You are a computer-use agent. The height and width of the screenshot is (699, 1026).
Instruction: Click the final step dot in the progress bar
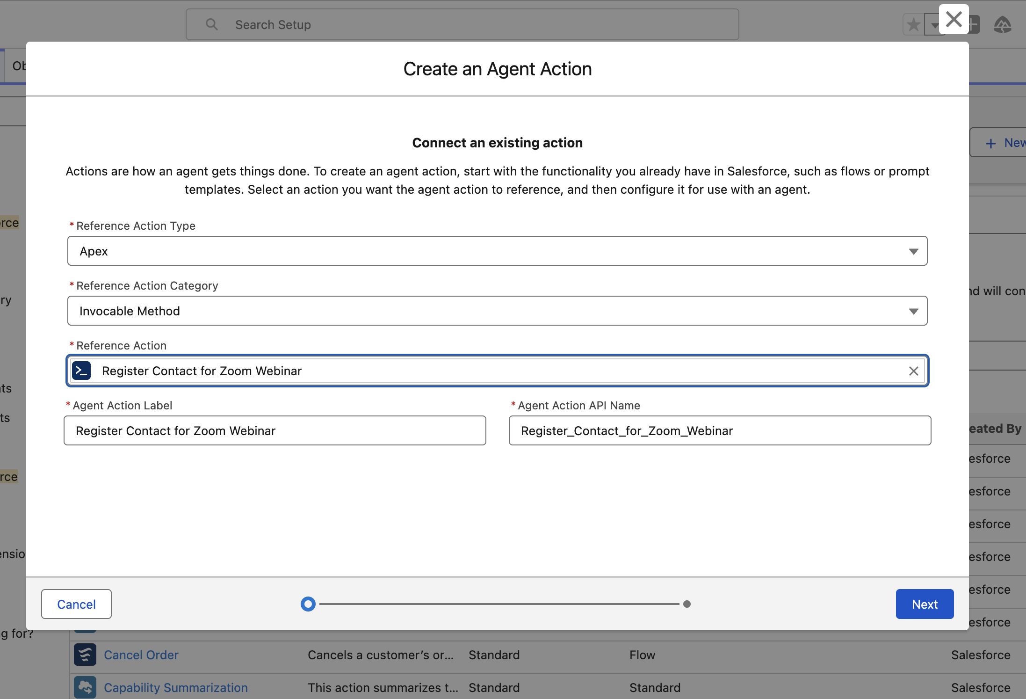tap(686, 604)
